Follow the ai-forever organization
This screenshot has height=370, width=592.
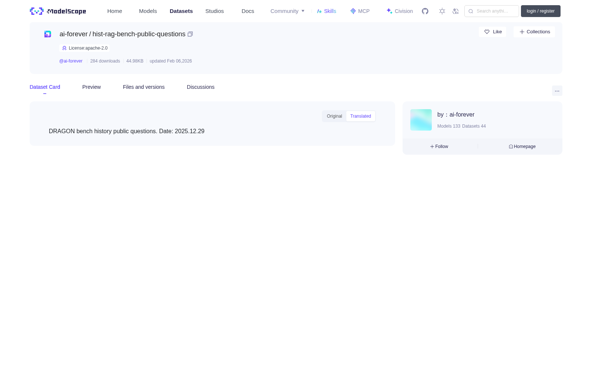[439, 147]
